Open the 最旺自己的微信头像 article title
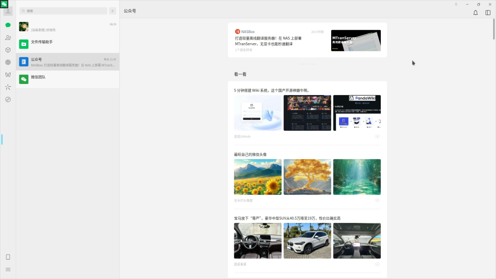The width and height of the screenshot is (496, 279). coord(250,155)
